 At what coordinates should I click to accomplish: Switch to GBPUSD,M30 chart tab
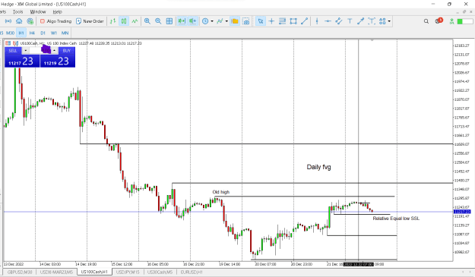pos(20,272)
